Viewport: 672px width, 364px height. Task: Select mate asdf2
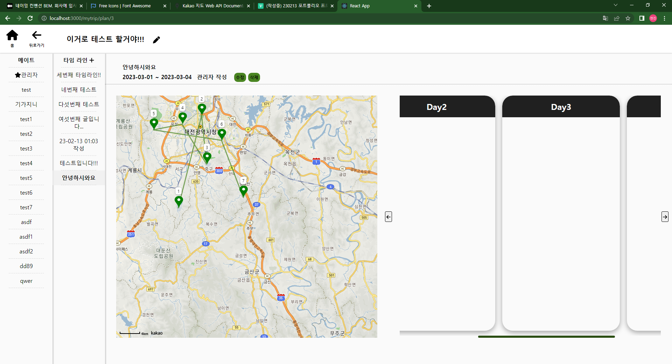coord(26,252)
